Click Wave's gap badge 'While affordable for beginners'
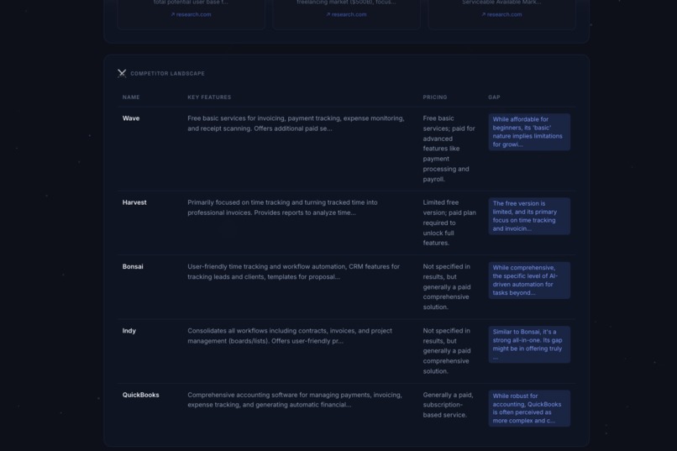 529,132
